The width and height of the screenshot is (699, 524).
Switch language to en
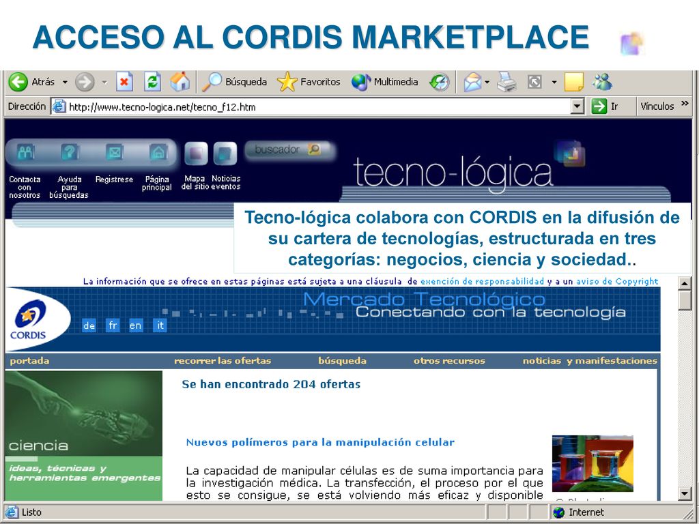[x=136, y=325]
